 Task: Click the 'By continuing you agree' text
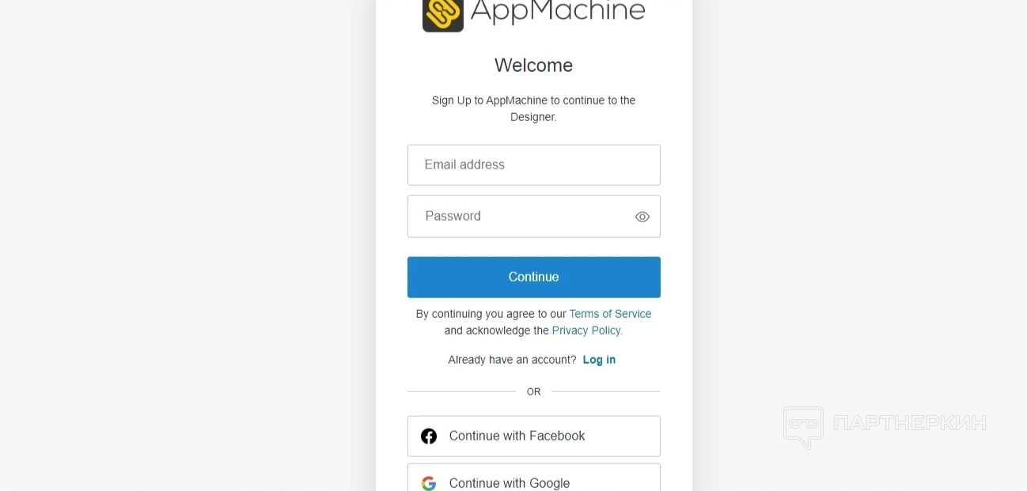coord(491,314)
